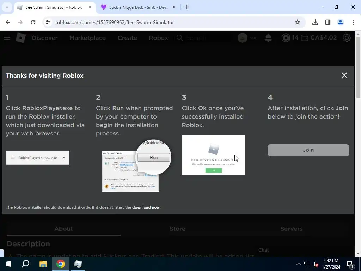Open the clock showing 4:42 PM
The height and width of the screenshot is (271, 361).
click(331, 264)
